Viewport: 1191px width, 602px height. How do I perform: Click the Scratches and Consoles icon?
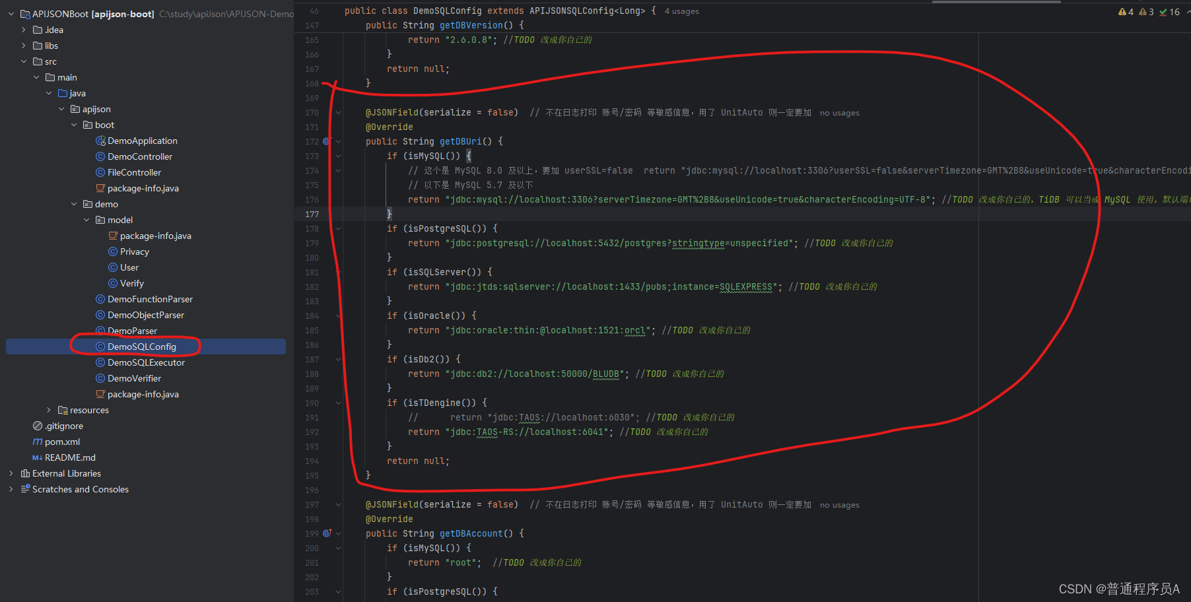pos(25,489)
